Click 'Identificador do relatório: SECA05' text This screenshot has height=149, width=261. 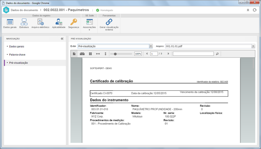tap(212, 82)
